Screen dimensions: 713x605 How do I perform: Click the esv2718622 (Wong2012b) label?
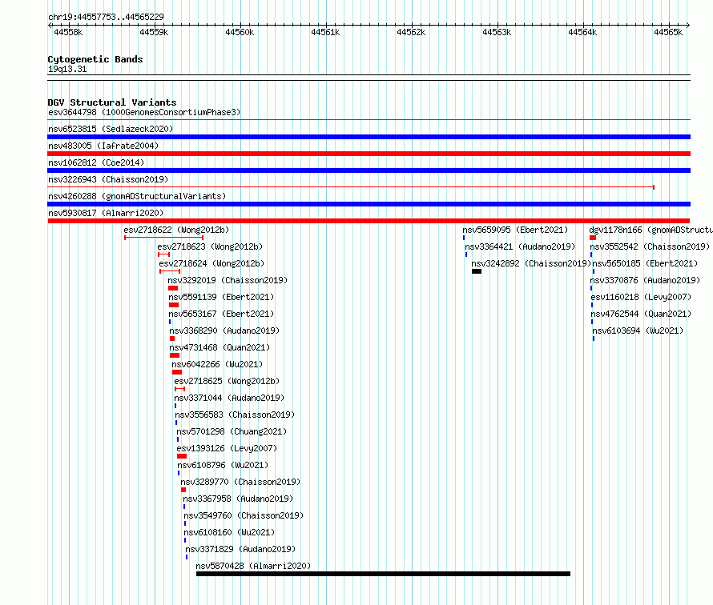pyautogui.click(x=176, y=230)
